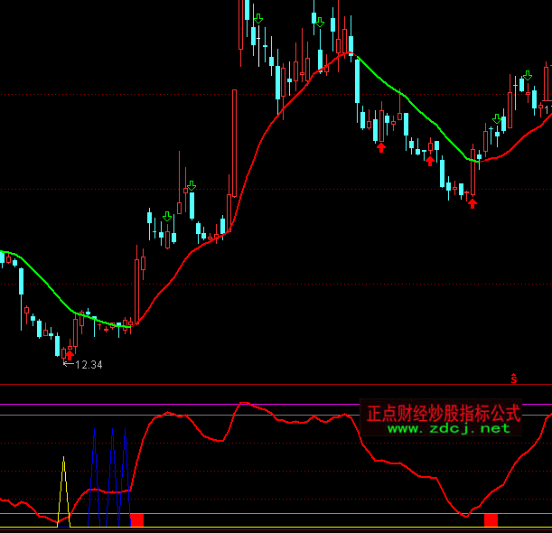Click the red buy arrow above 12.34
Image resolution: width=552 pixels, height=533 pixels.
[69, 355]
